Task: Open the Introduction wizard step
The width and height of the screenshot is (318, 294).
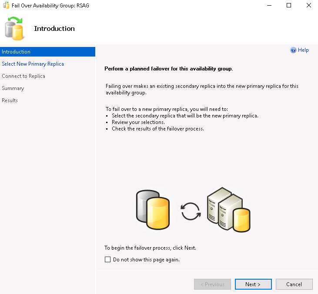Action: (47, 52)
